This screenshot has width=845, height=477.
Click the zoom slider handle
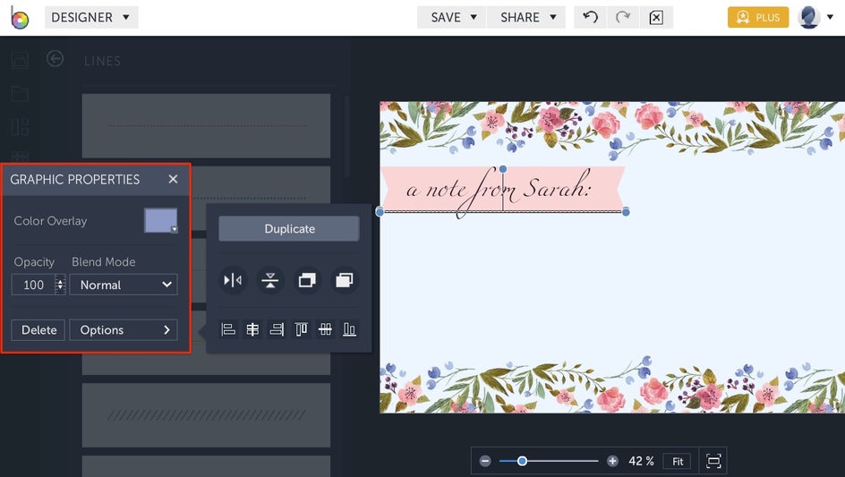point(522,462)
